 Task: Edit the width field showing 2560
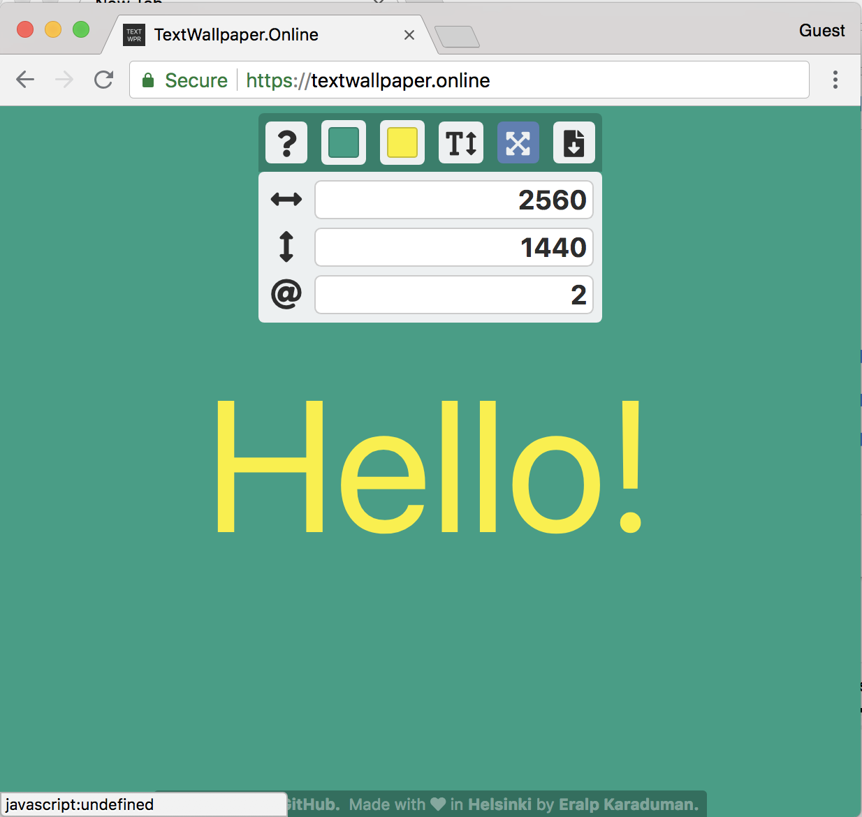454,200
